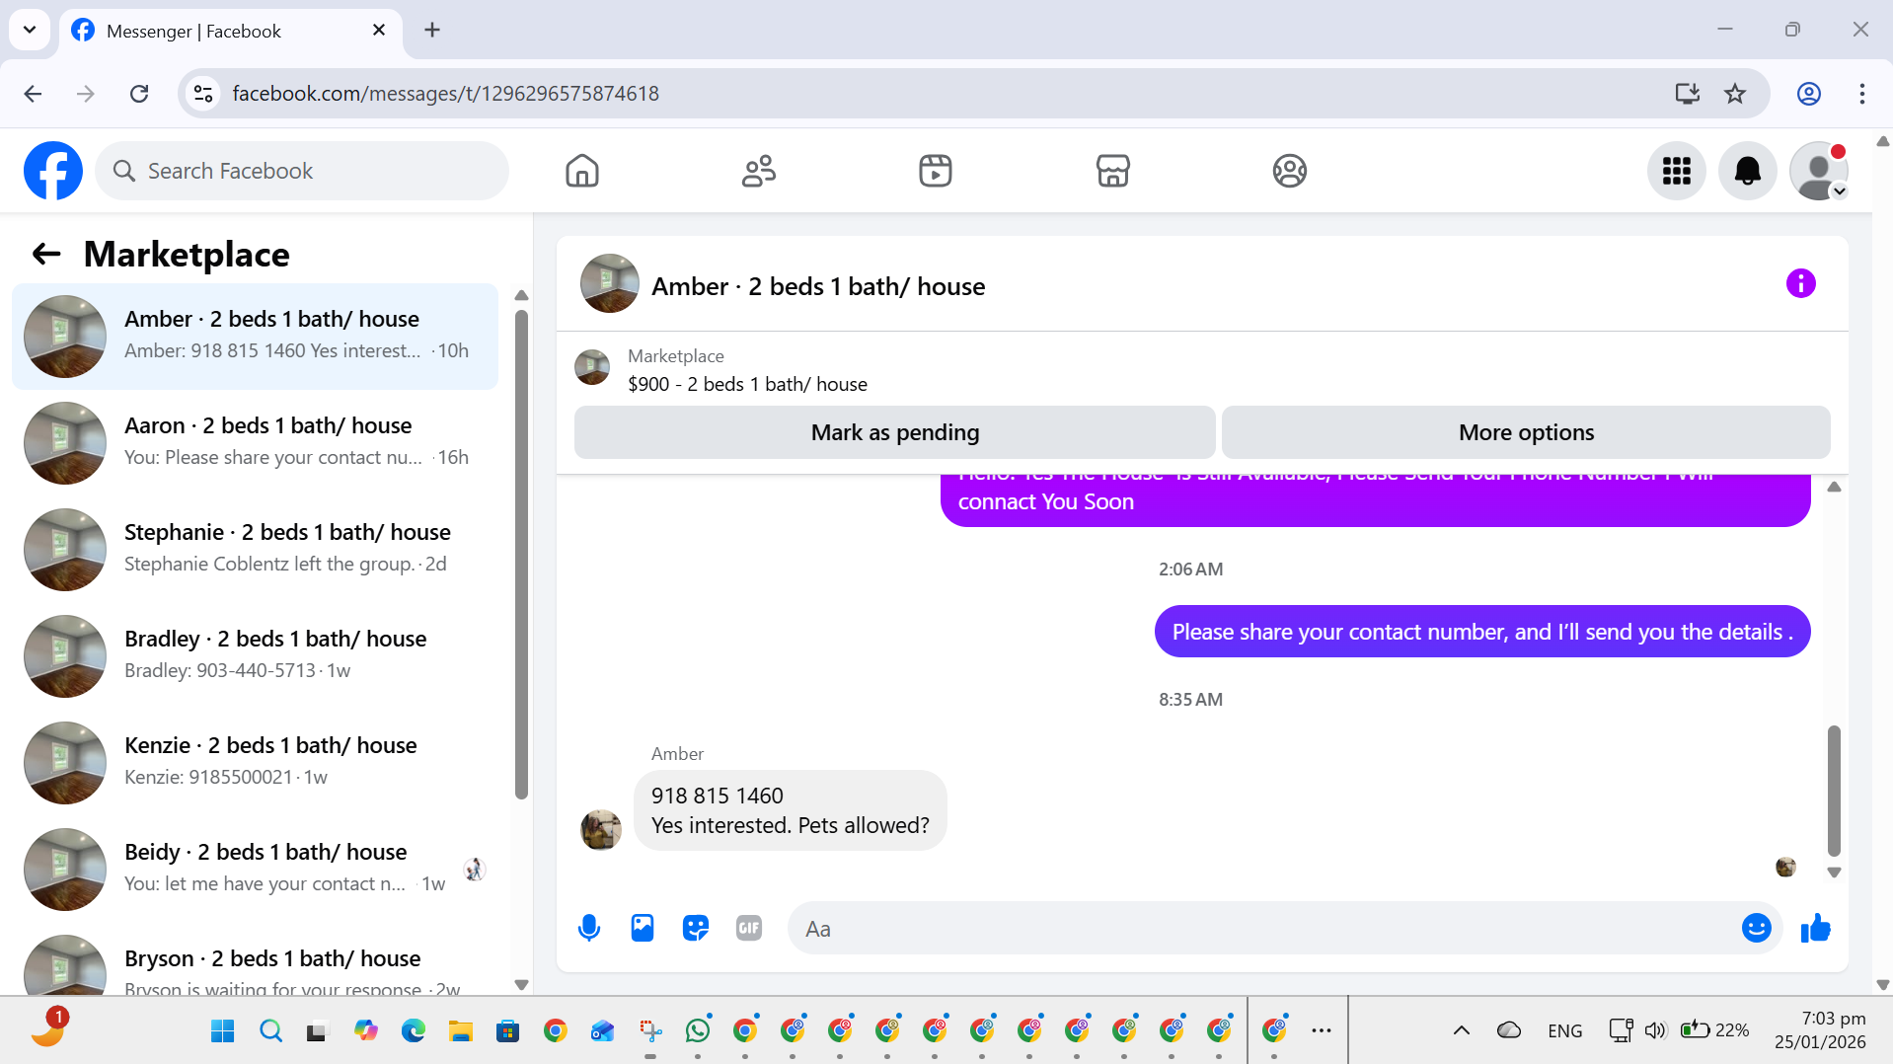Open the Chrome profile icon
The height and width of the screenshot is (1064, 1893).
[x=1809, y=94]
